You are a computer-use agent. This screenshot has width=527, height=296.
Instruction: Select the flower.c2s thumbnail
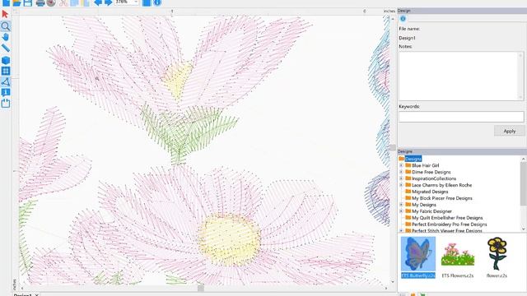point(497,257)
